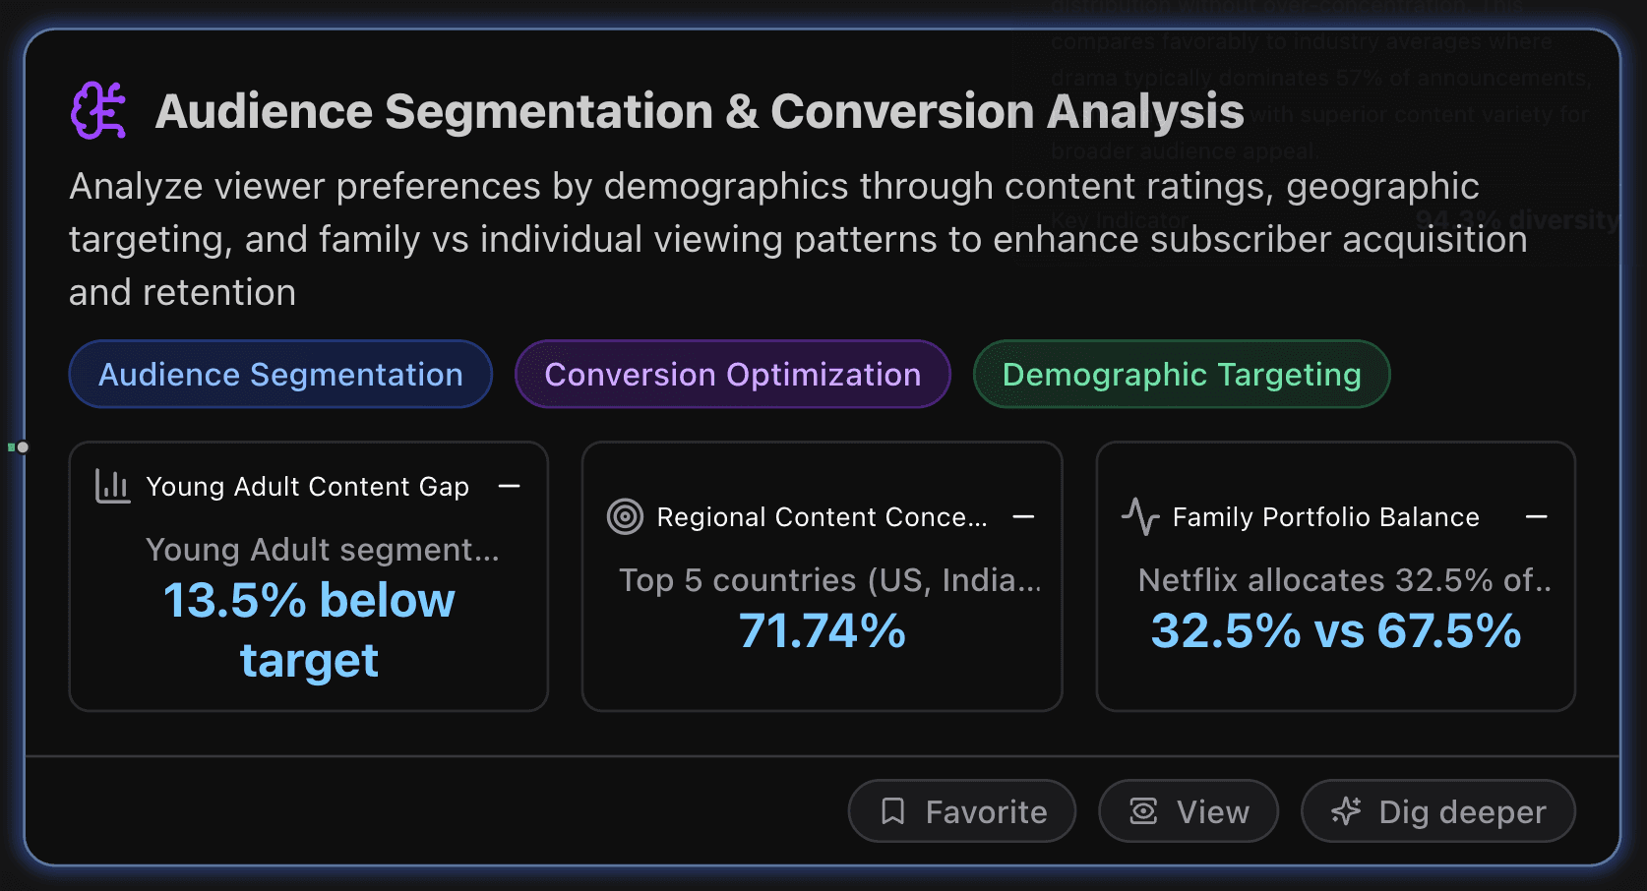Image resolution: width=1647 pixels, height=891 pixels.
Task: Click the bullseye icon on Regional Content Concentration card
Action: tap(627, 516)
